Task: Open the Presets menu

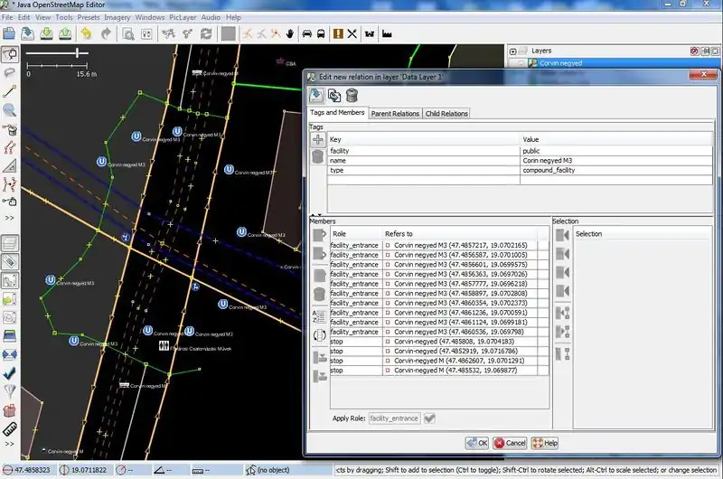Action: coord(89,17)
